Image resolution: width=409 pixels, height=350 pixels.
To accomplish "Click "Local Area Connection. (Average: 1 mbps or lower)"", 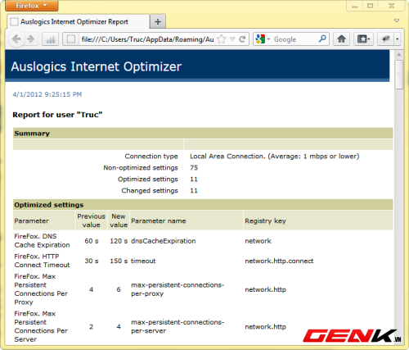I will click(x=275, y=157).
